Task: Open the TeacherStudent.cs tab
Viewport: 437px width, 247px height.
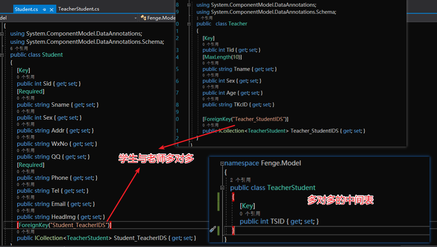Action: (x=79, y=9)
